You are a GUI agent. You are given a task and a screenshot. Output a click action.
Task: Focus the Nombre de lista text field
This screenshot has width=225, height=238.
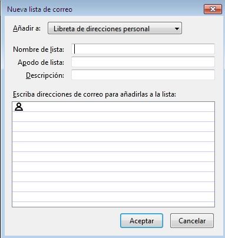(x=143, y=49)
